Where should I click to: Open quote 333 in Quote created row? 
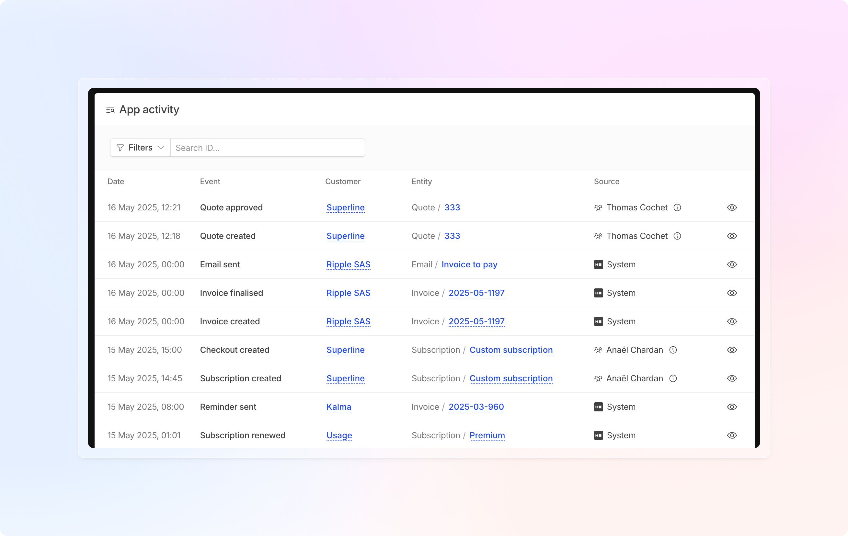452,236
